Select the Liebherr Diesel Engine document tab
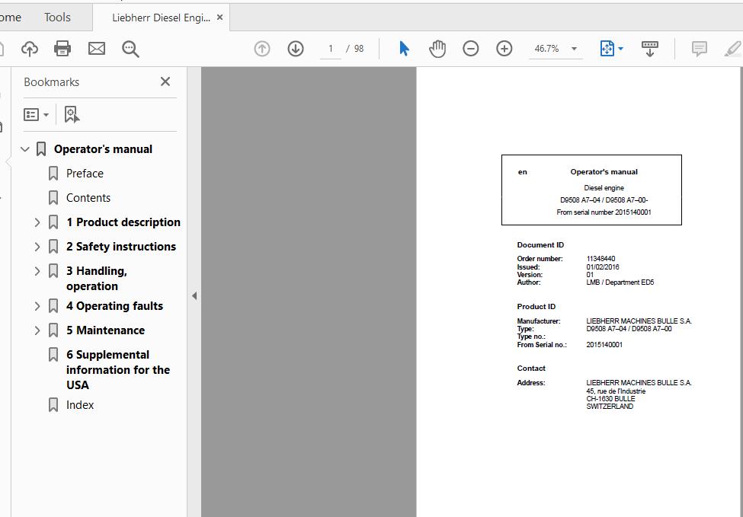 161,18
